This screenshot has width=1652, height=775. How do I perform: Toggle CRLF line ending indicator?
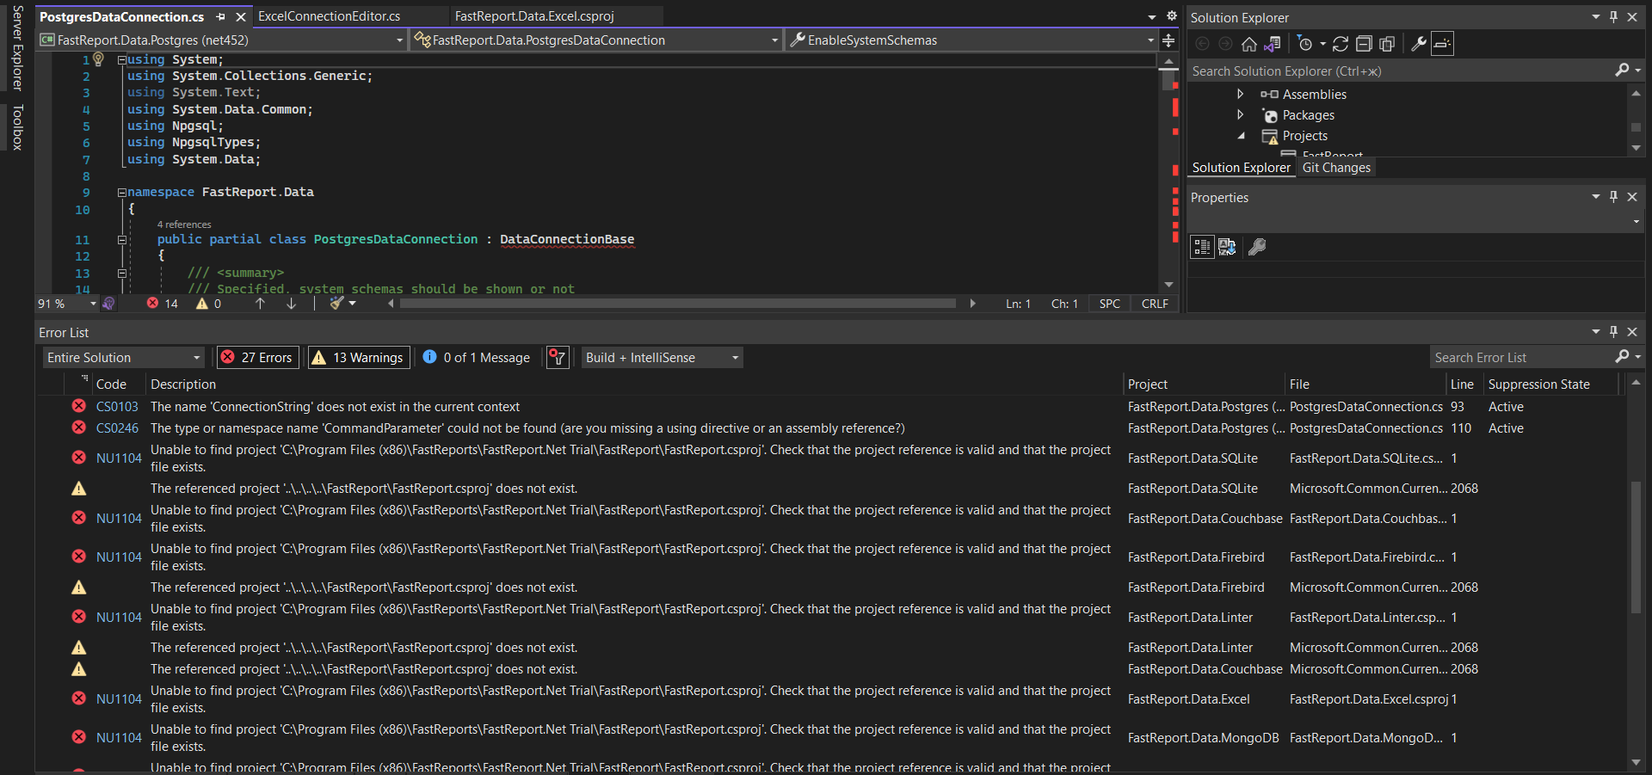click(1155, 304)
